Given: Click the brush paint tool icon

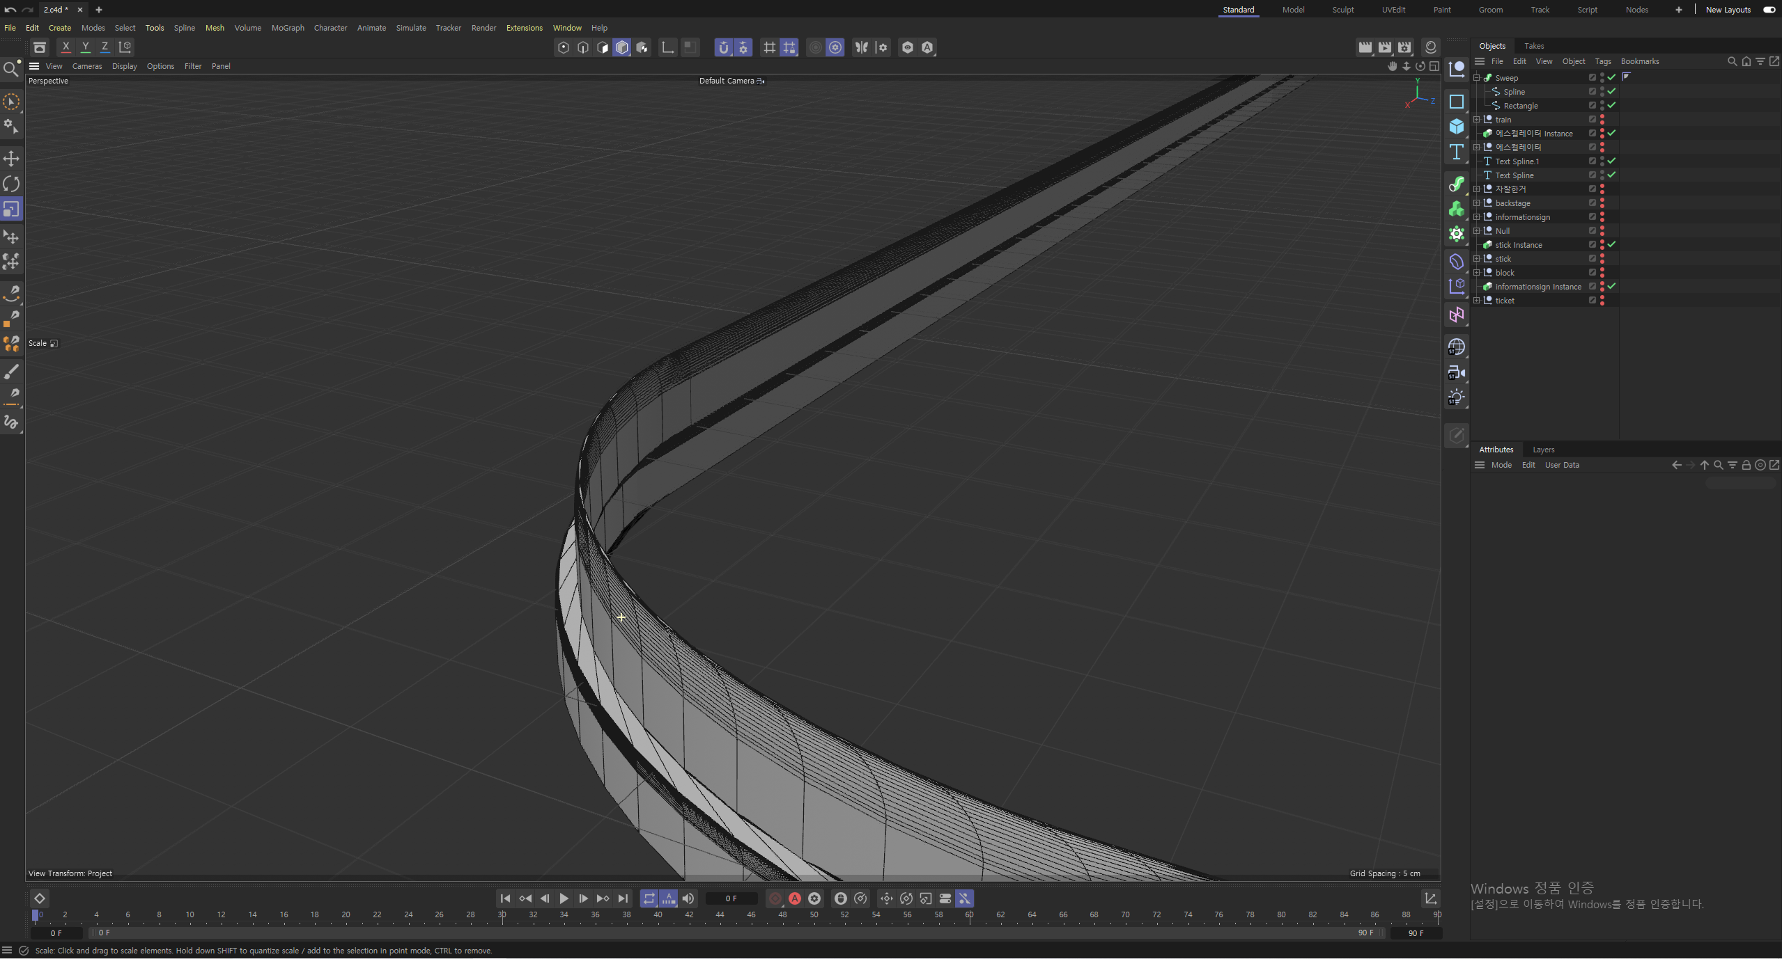Looking at the screenshot, I should (11, 372).
